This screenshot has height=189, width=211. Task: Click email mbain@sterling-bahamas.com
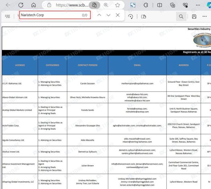click(137, 142)
